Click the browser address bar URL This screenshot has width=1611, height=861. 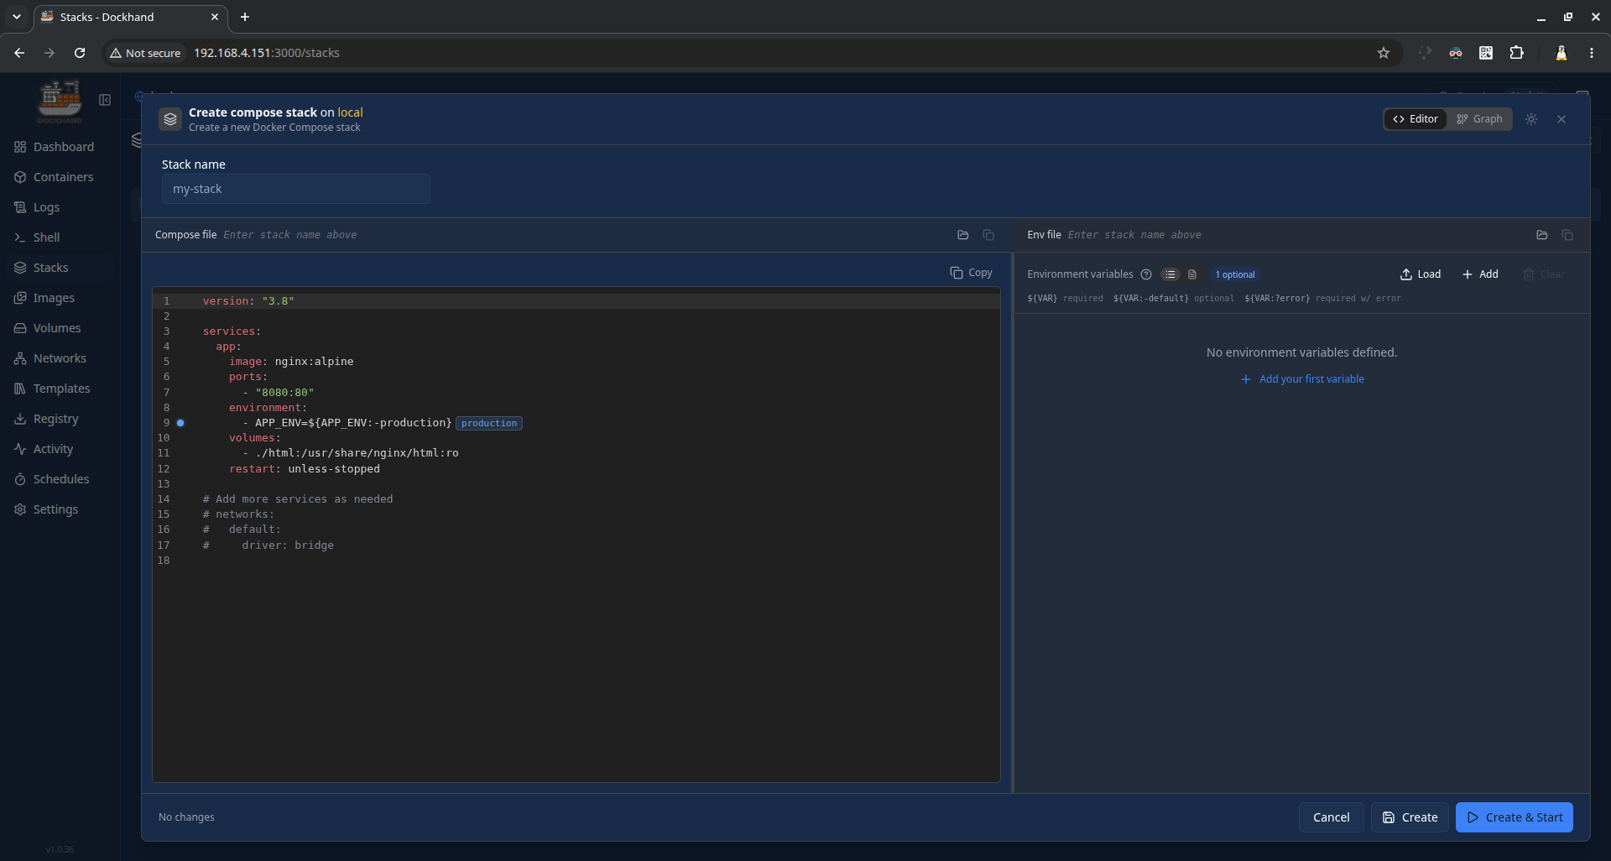(x=267, y=53)
